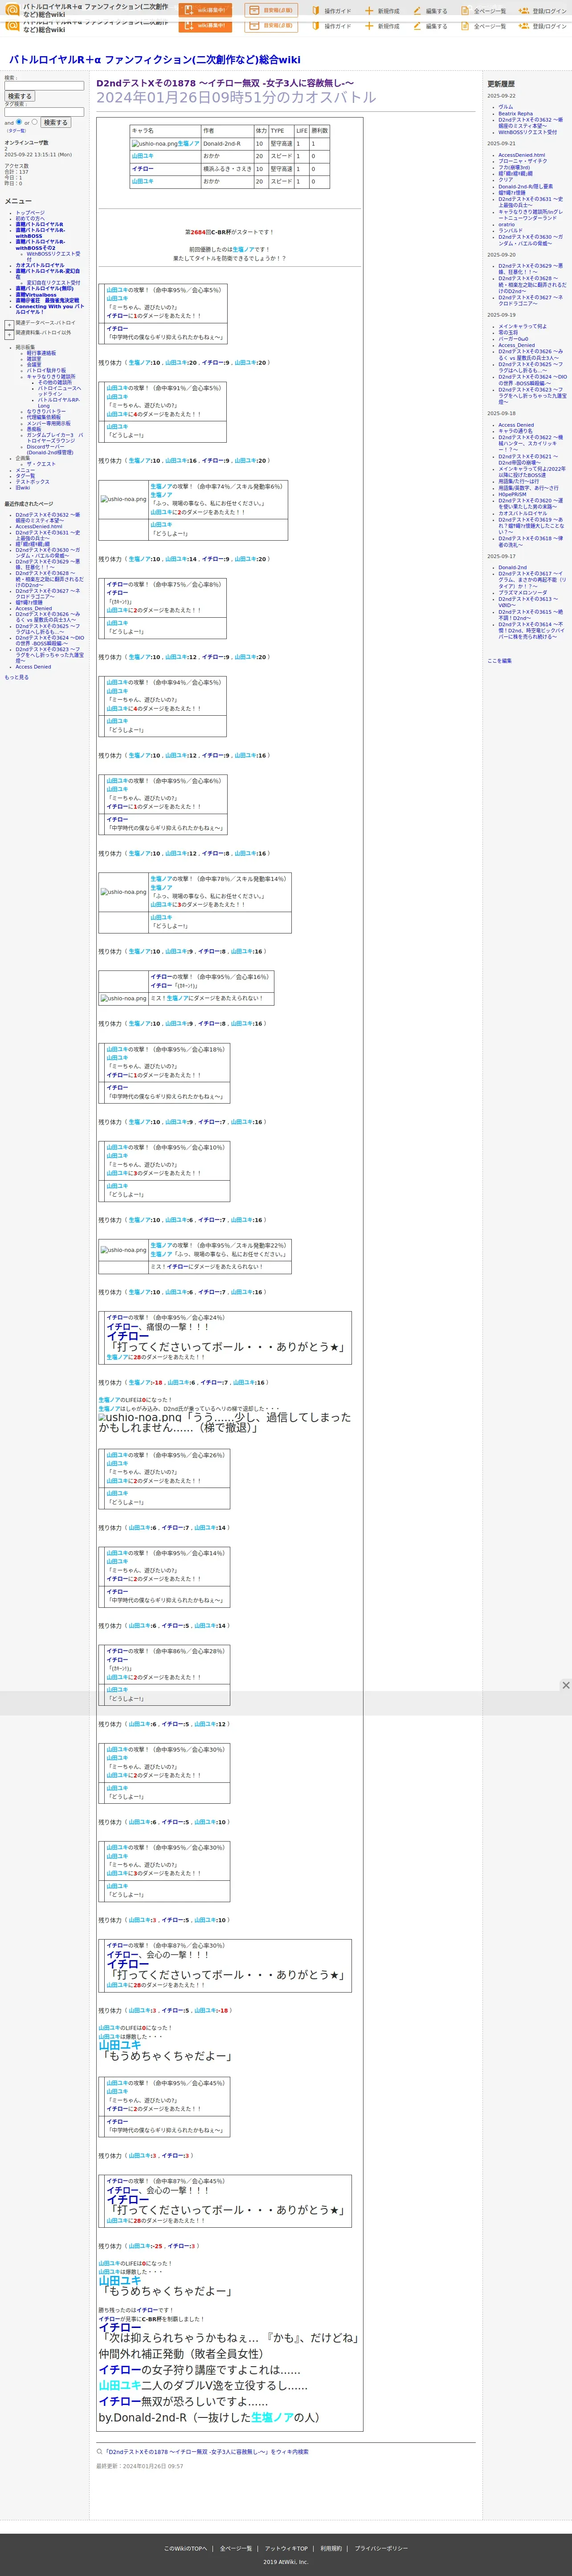
Task: Open 直轄バトルロイヤル(無印) menu link
Action: point(44,289)
